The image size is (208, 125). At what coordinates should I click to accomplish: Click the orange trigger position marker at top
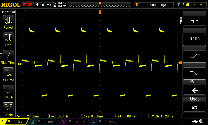100,12
